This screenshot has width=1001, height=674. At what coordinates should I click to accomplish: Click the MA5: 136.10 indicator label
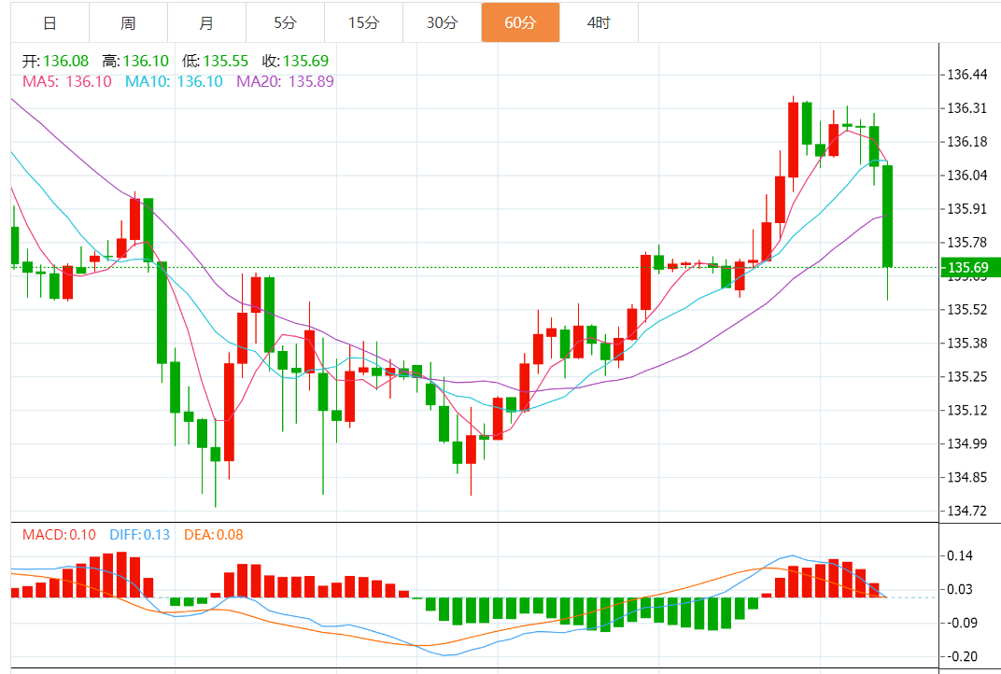(x=67, y=82)
